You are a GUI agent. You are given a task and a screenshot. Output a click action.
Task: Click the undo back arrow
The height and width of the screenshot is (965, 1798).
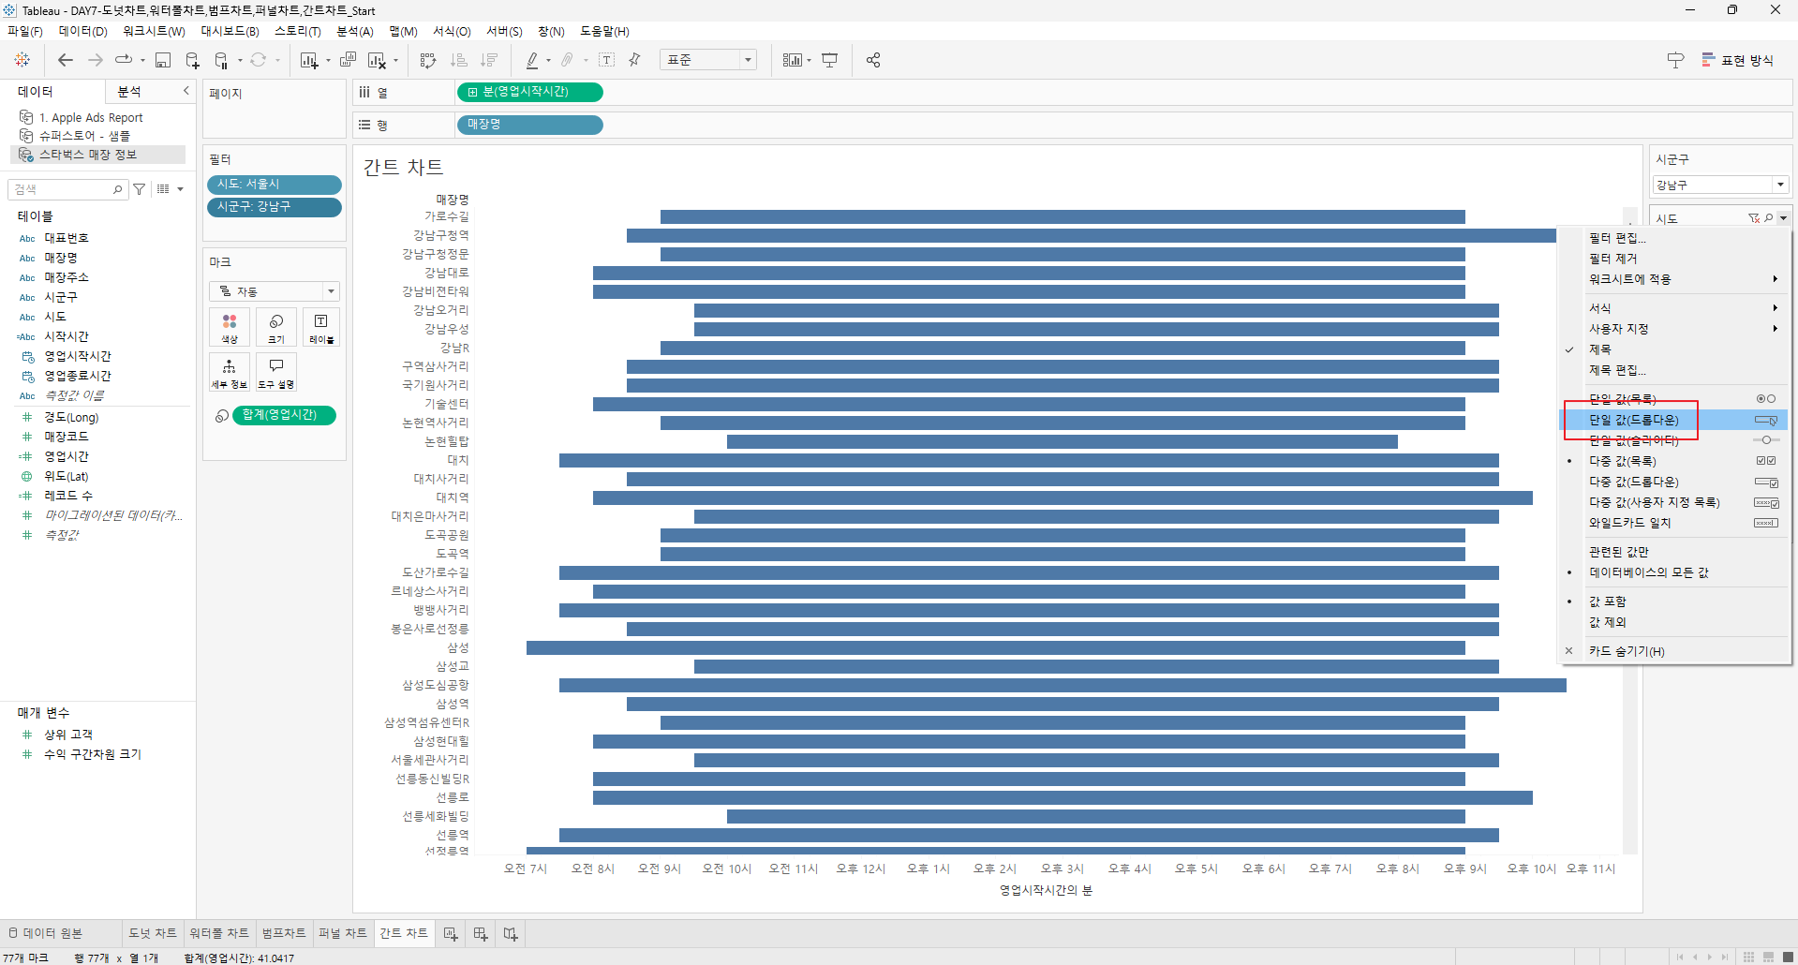click(65, 60)
